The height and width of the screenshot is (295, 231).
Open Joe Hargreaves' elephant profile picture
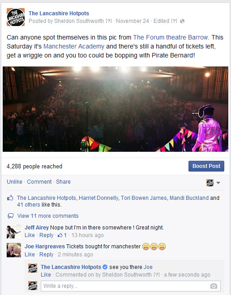pos(14,250)
